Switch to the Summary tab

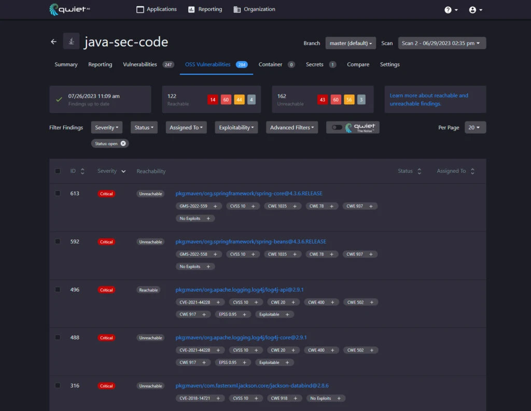coord(65,64)
